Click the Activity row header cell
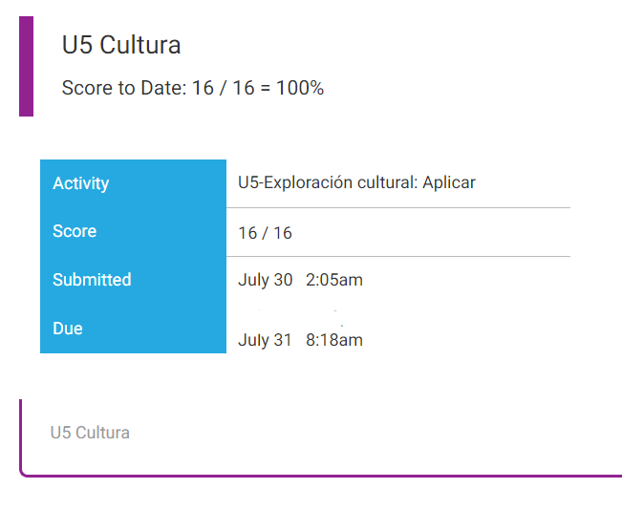This screenshot has height=510, width=622. (x=134, y=183)
